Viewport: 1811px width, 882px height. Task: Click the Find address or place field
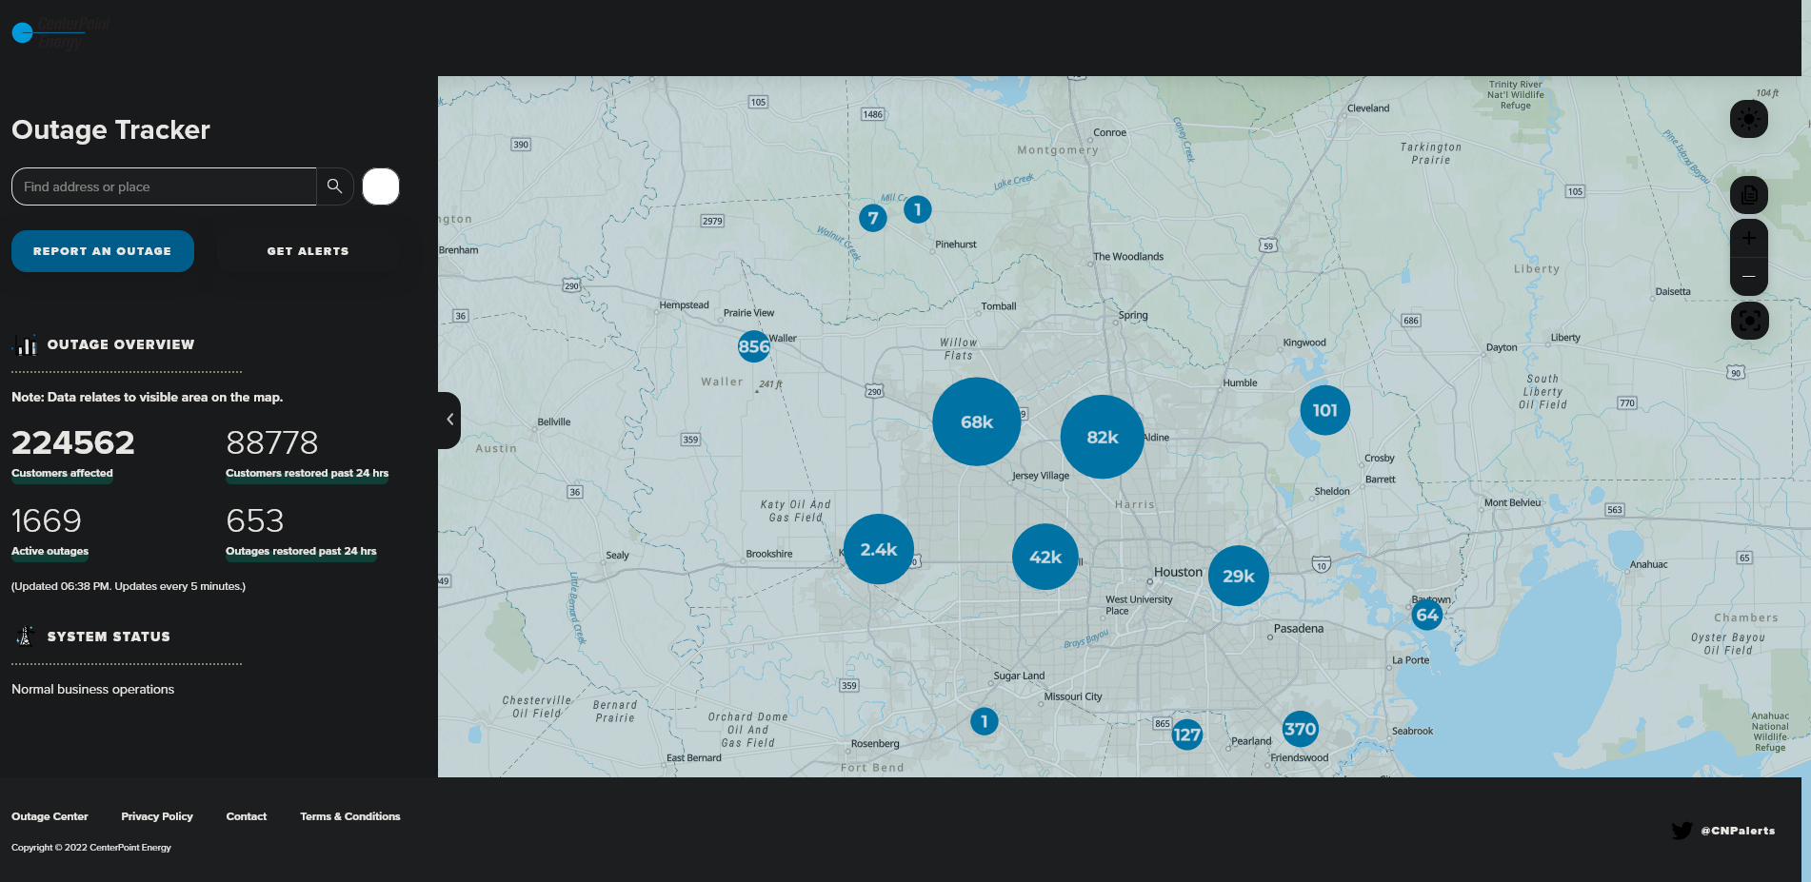164,186
